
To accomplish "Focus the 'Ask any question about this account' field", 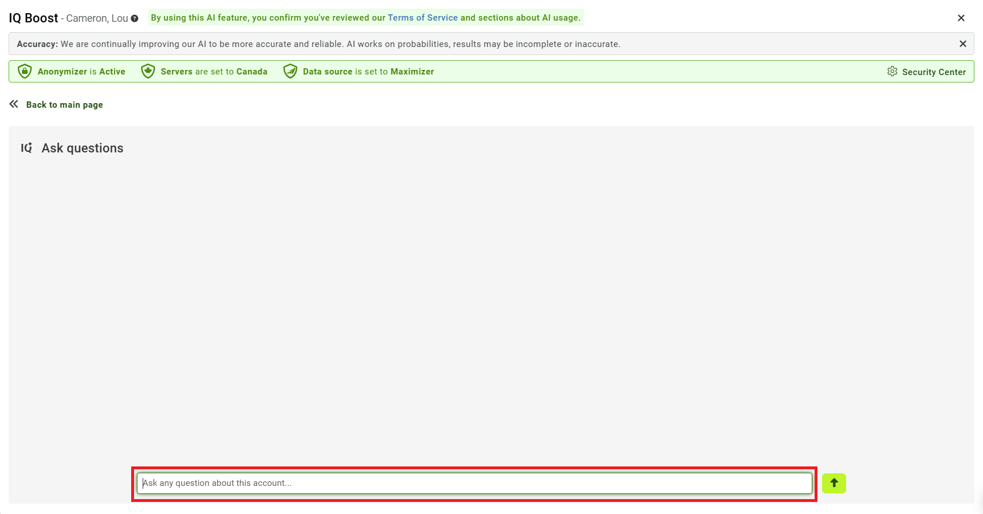I will (474, 483).
